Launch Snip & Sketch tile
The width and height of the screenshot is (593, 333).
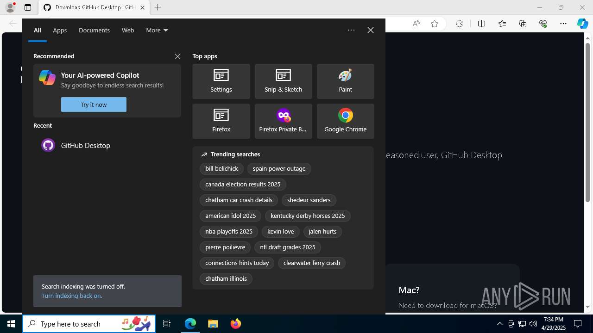[283, 81]
